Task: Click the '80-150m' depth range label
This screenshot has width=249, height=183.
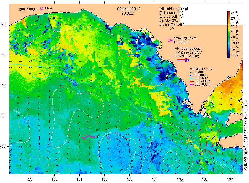Action: (x=201, y=78)
